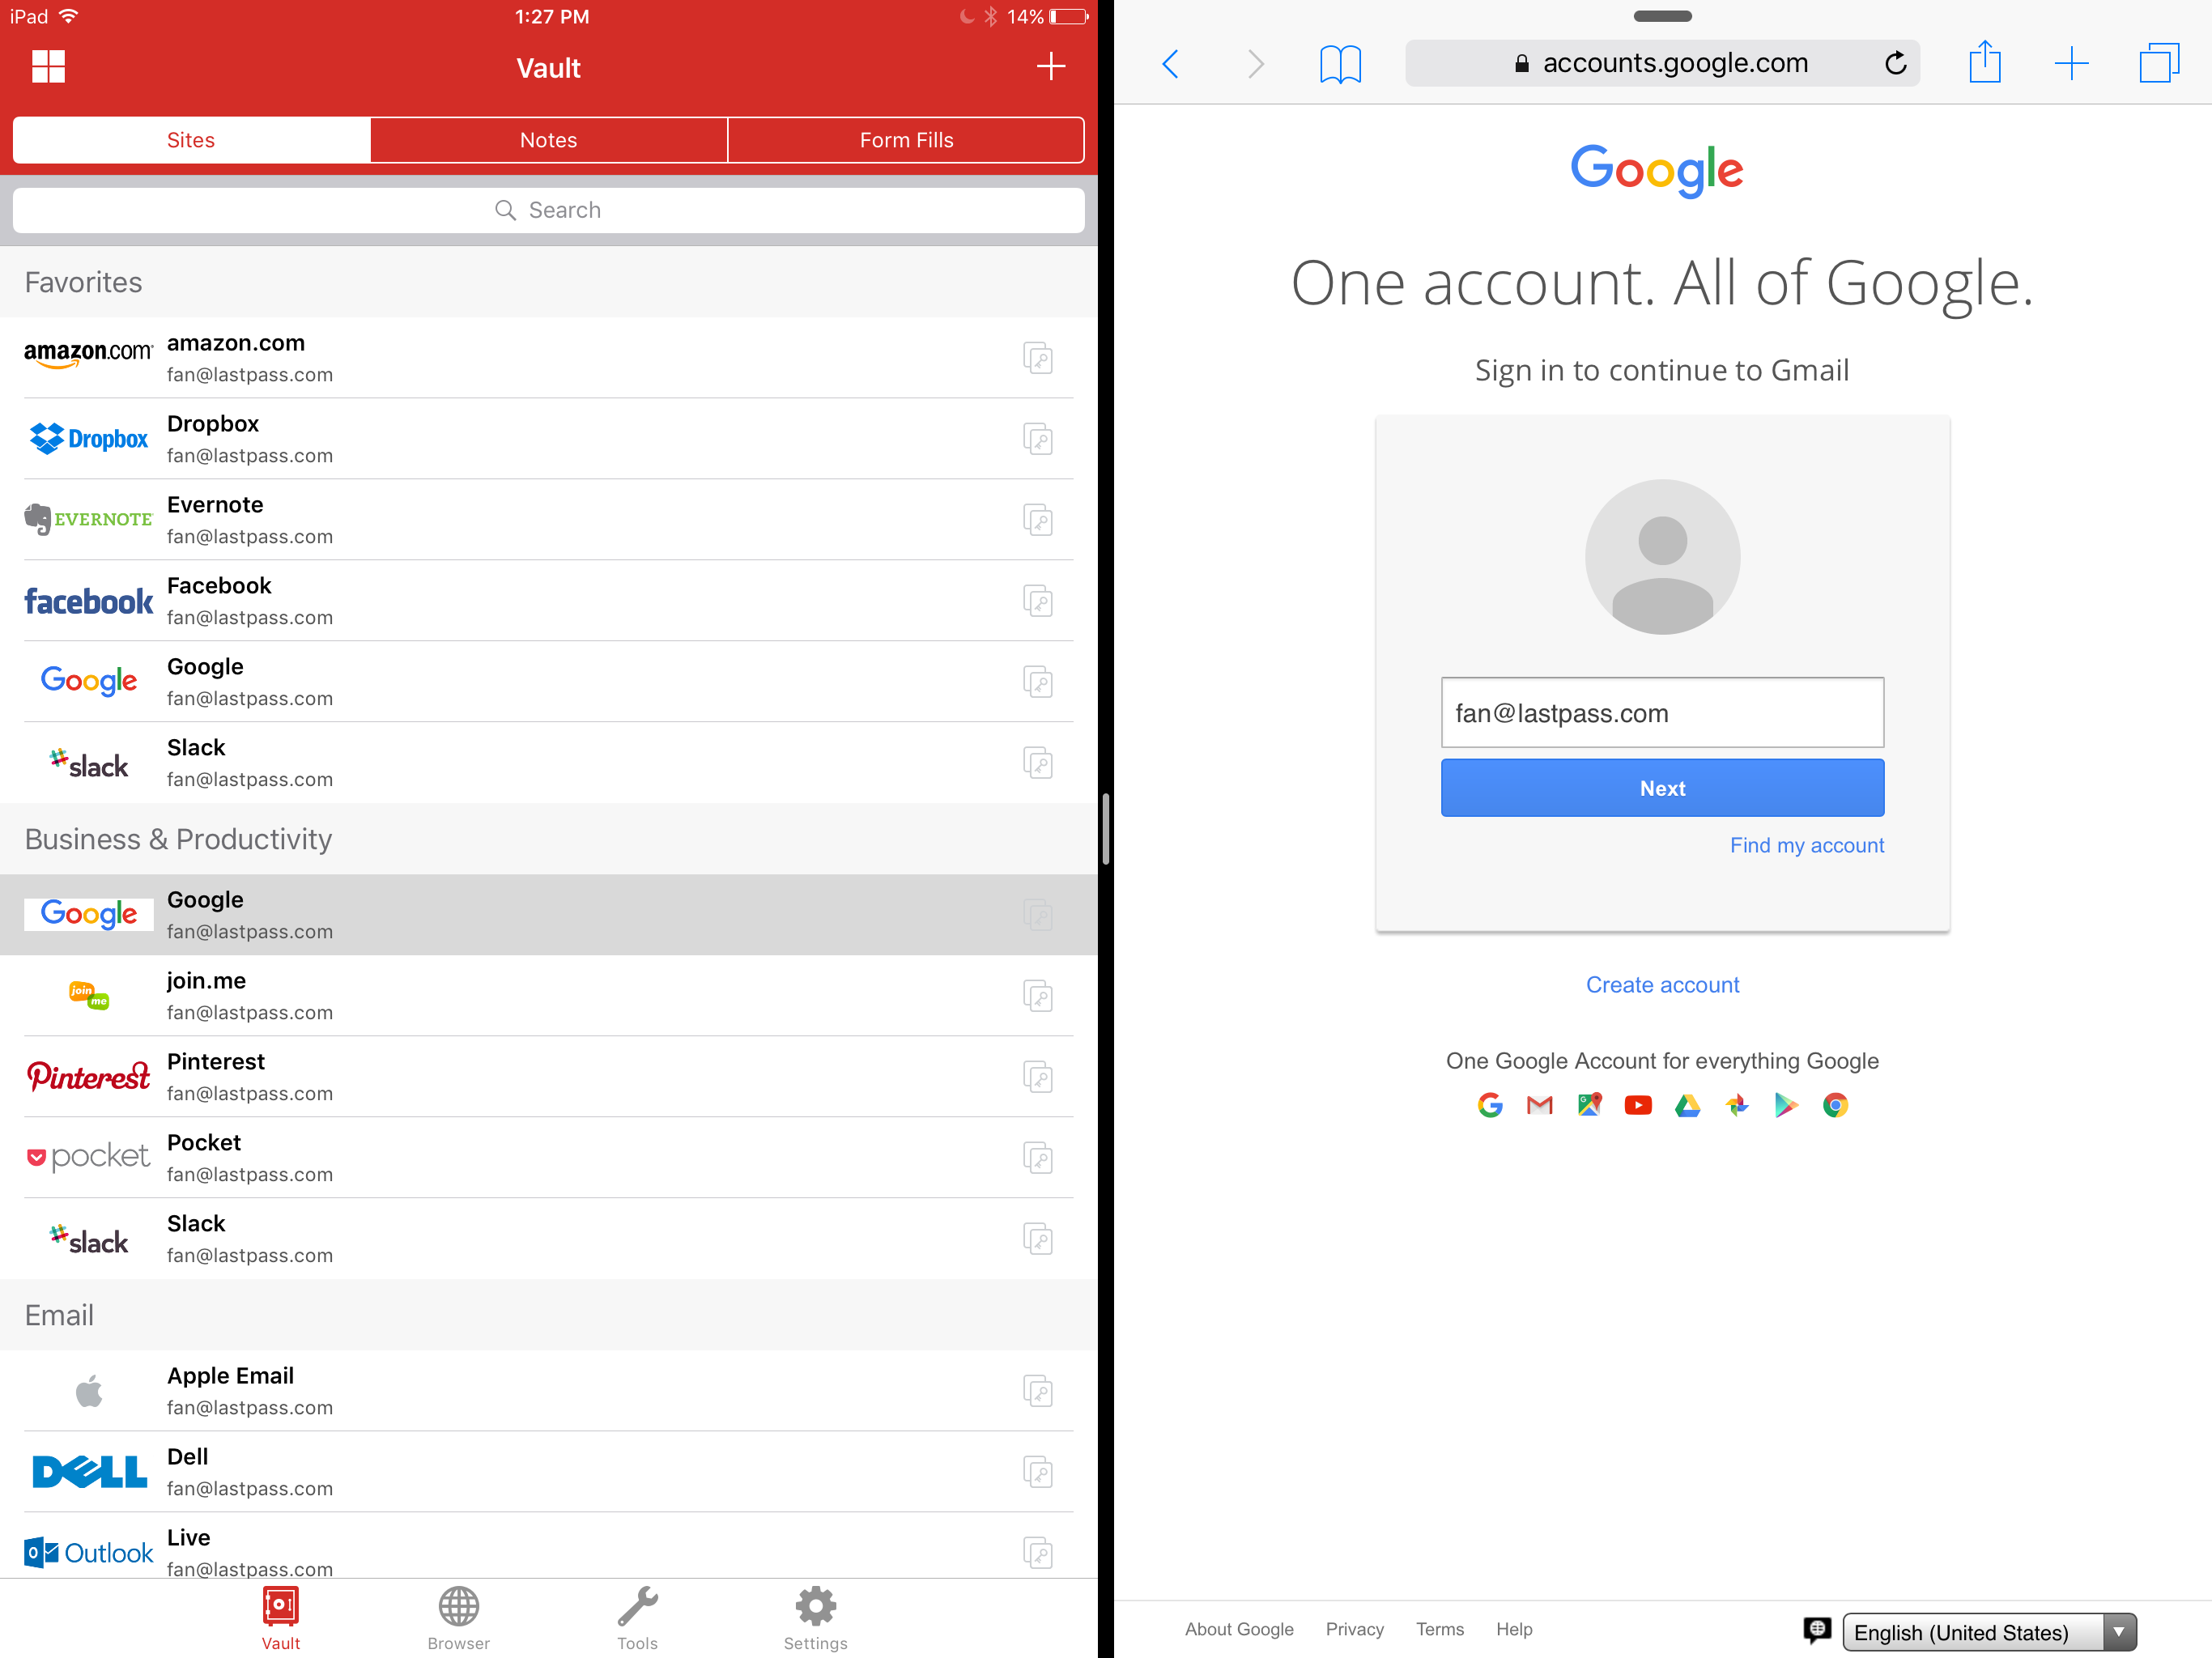This screenshot has height=1658, width=2212.
Task: Open Slack entry under Favorites
Action: tap(548, 762)
